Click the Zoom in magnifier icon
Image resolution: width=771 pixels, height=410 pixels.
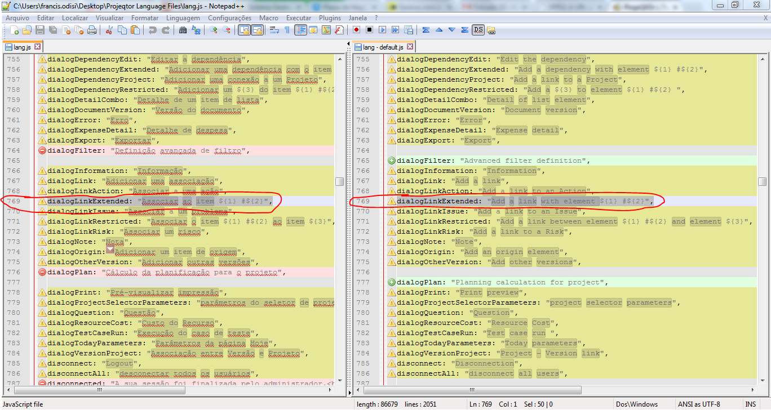(x=214, y=30)
